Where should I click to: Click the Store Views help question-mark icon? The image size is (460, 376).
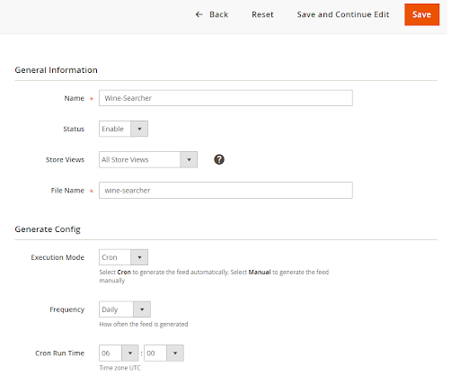[219, 159]
